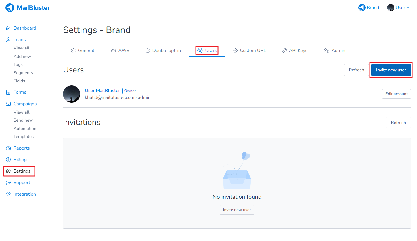This screenshot has width=417, height=241.
Task: Click the Billing dollar icon
Action: 8,160
